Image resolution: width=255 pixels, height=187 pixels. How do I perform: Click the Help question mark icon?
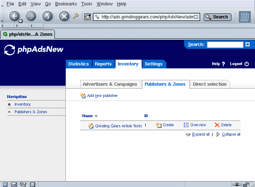[x=223, y=64]
